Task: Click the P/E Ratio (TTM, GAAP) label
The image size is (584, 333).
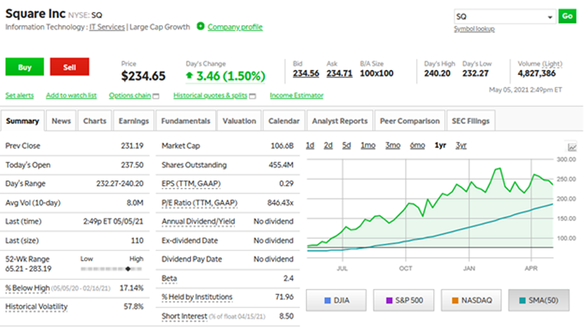Action: click(199, 203)
